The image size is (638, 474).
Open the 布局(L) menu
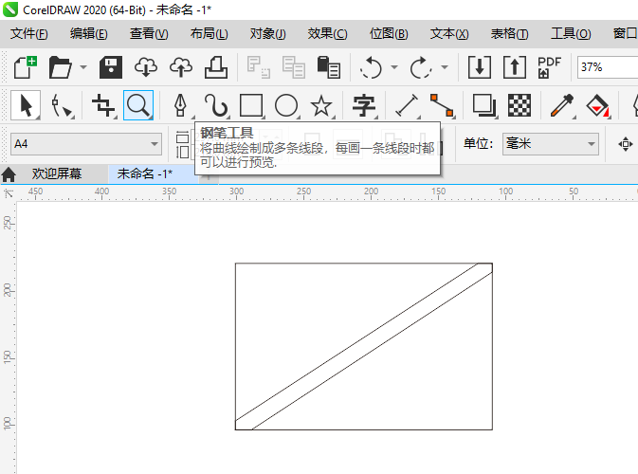point(209,34)
